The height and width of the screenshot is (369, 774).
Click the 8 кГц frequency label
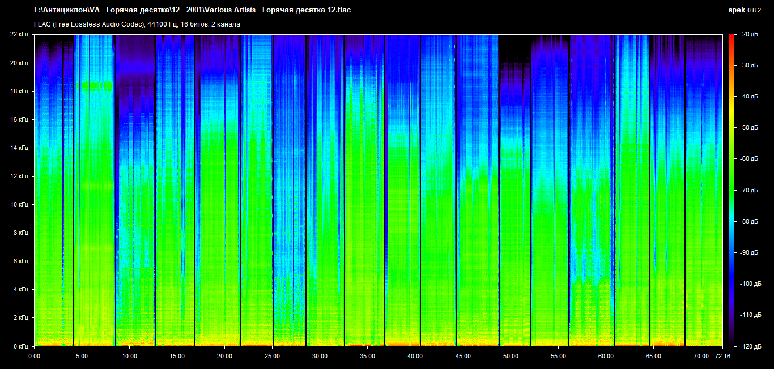(20, 233)
